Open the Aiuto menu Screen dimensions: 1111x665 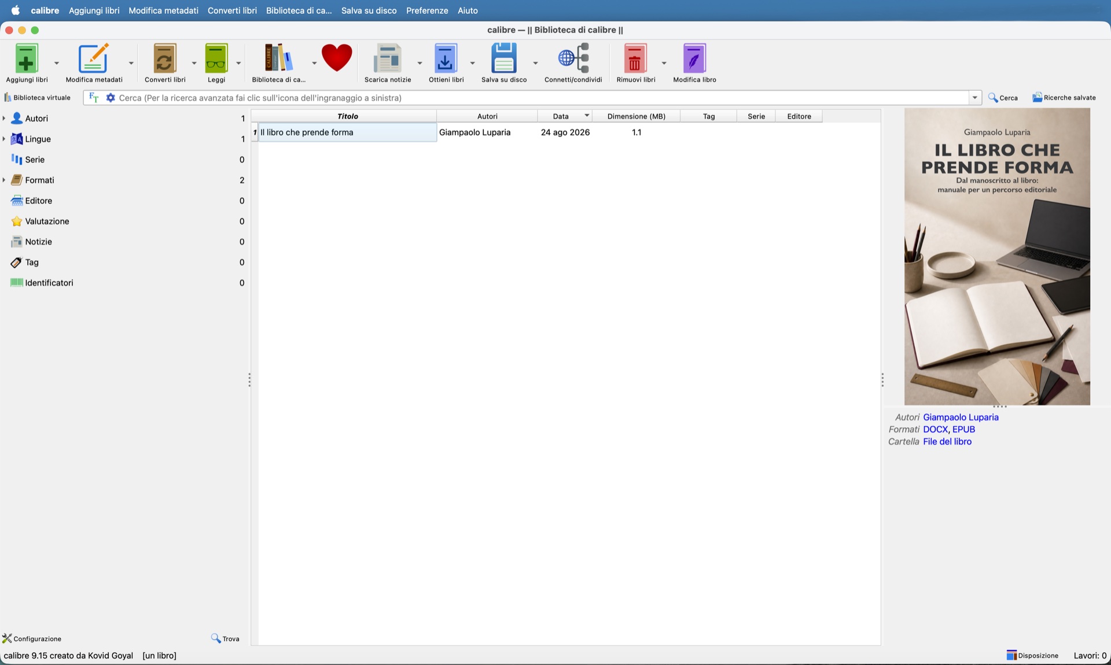(x=468, y=10)
